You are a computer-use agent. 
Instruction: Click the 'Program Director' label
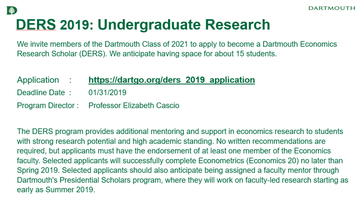point(46,105)
